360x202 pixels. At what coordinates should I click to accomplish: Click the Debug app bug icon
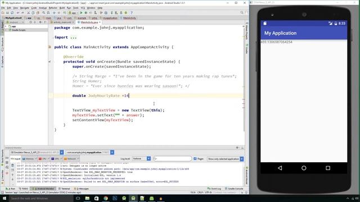pos(86,13)
